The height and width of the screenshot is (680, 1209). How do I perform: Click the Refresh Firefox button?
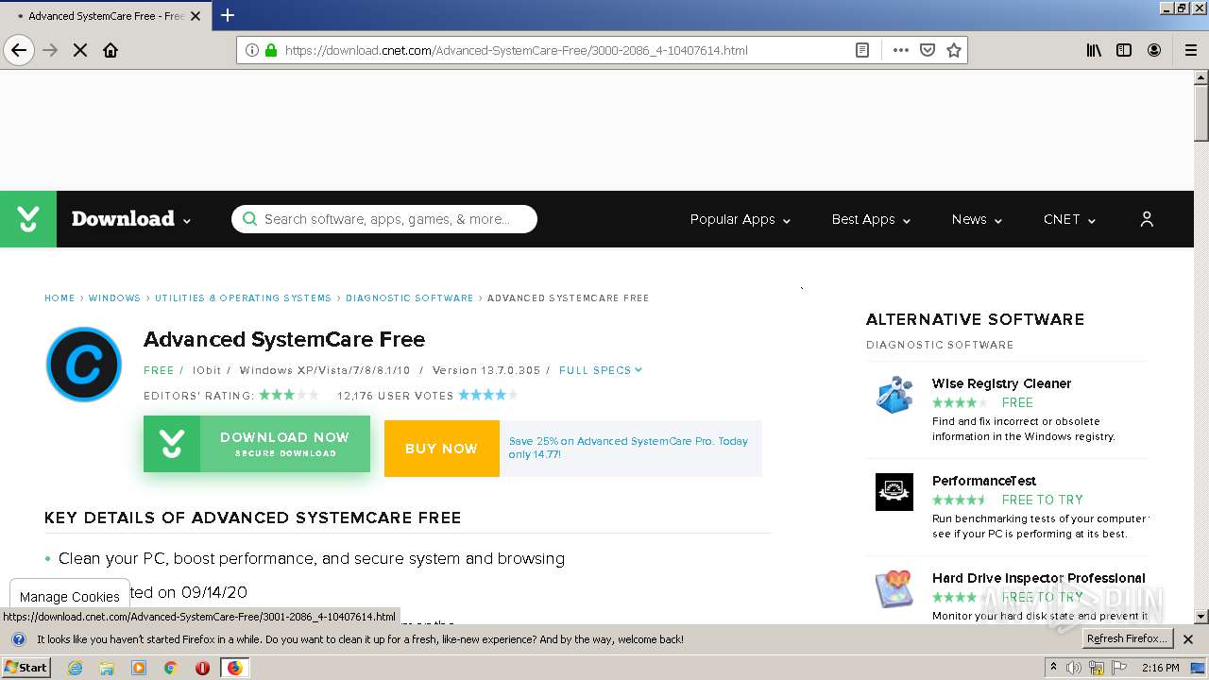(x=1127, y=639)
